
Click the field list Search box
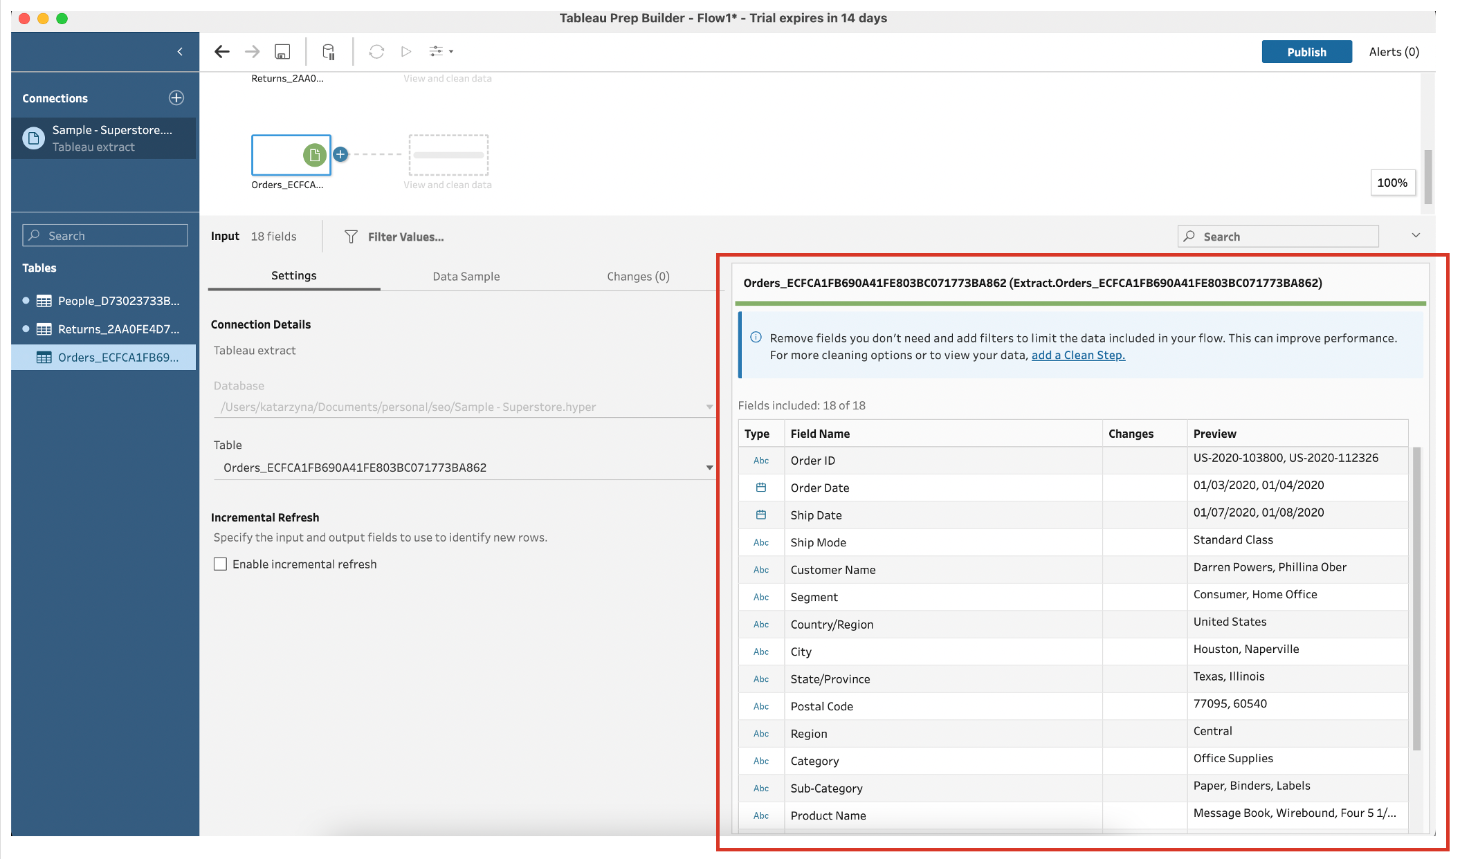(x=1278, y=237)
